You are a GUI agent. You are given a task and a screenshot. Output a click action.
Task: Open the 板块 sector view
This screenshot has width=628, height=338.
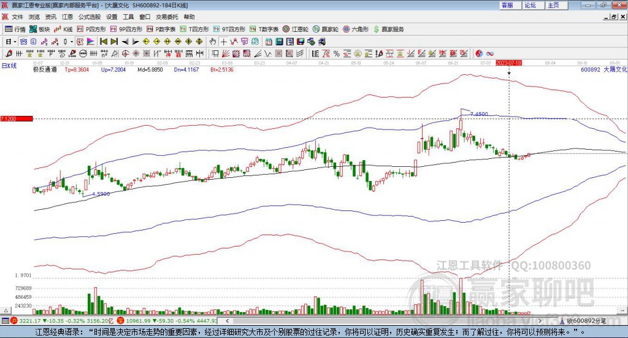(x=40, y=29)
